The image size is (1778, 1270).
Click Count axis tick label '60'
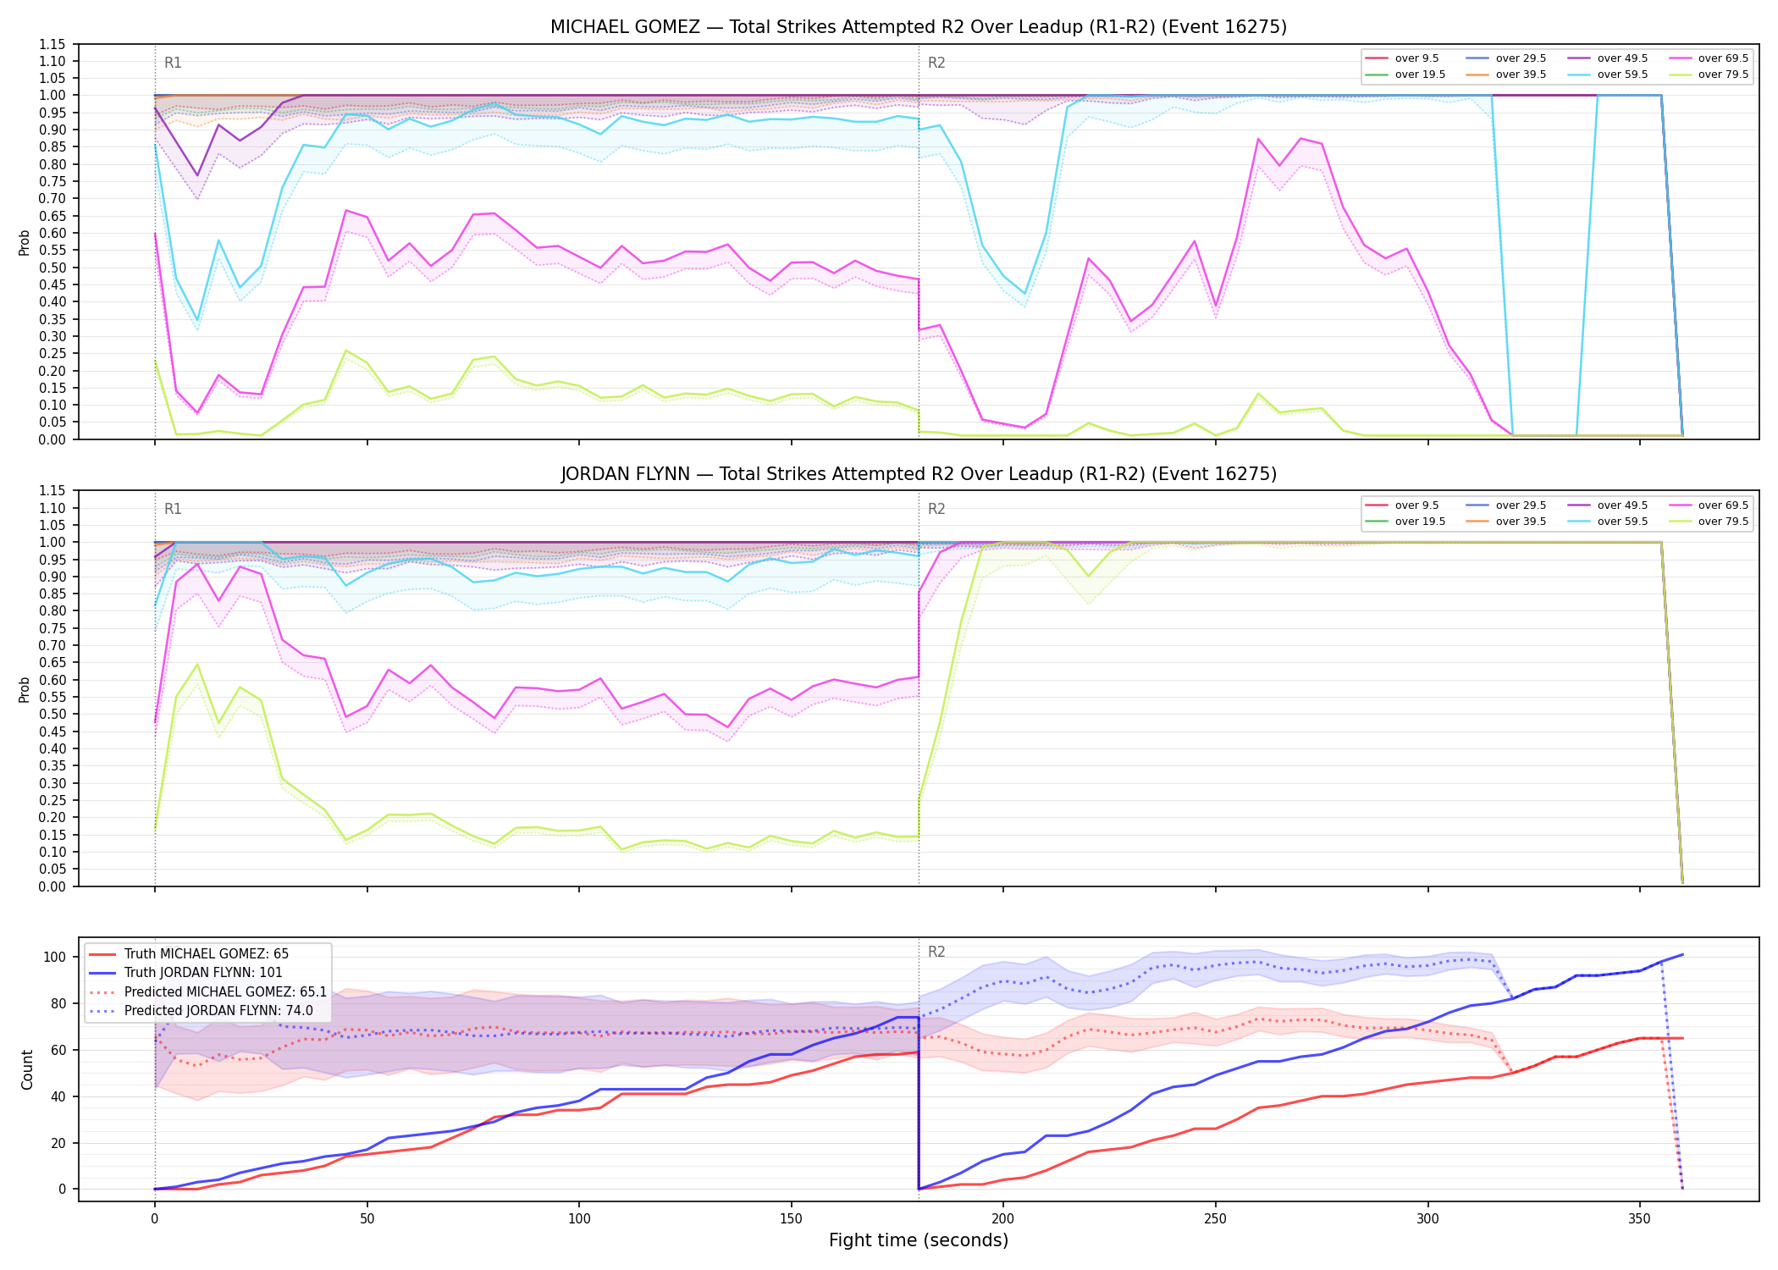coord(58,1050)
